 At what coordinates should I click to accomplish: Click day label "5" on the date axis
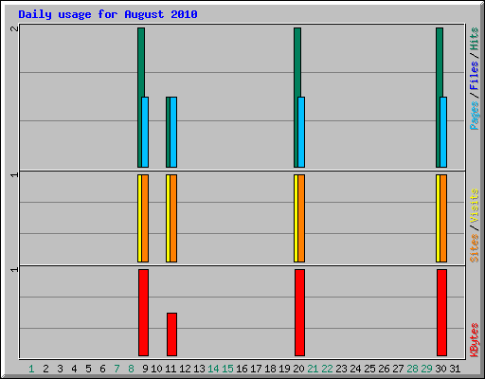pos(88,369)
